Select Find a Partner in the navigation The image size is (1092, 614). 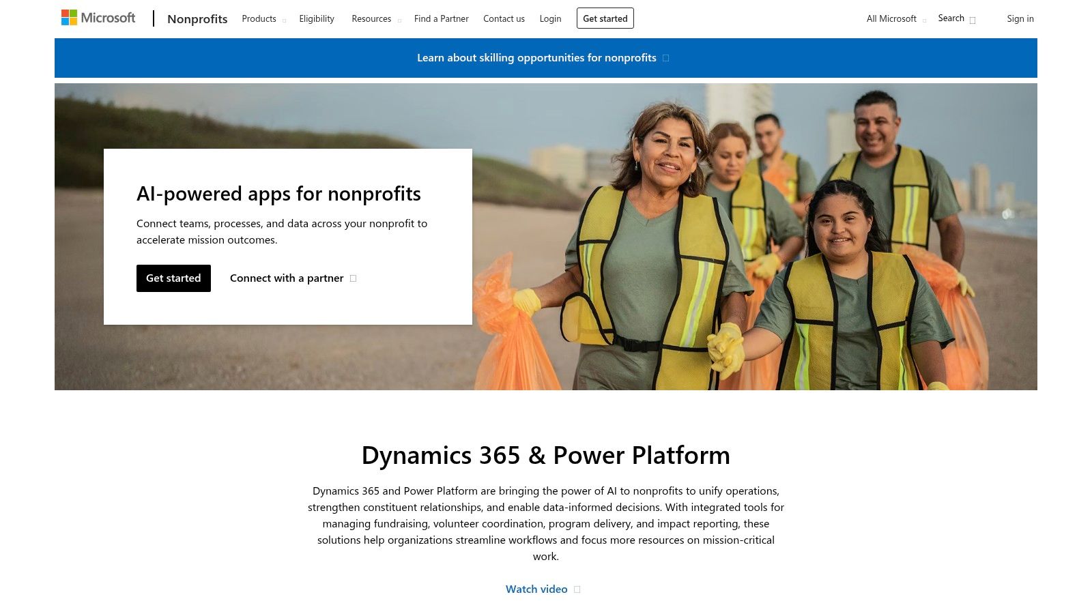click(x=441, y=18)
